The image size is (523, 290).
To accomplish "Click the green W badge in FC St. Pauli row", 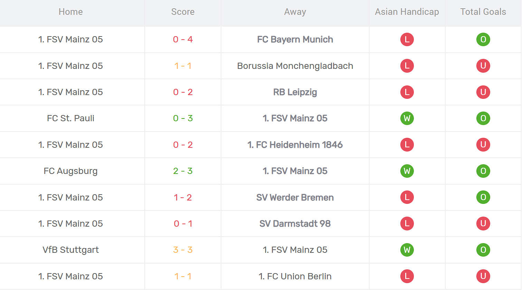I will point(407,118).
